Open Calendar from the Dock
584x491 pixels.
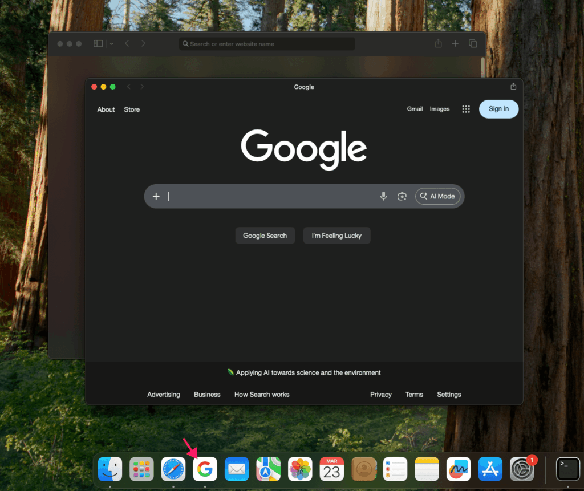[331, 469]
